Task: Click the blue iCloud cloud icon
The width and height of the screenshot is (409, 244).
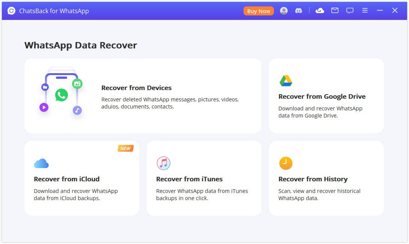Action: 41,163
